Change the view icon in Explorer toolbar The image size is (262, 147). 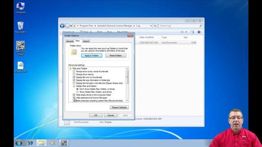point(182,32)
